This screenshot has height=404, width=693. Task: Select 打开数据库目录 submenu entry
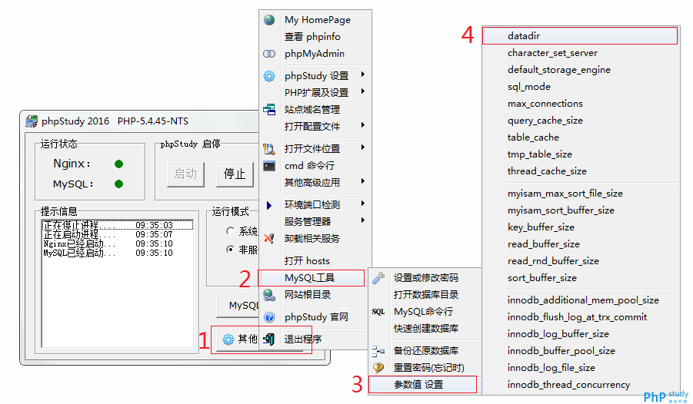click(425, 295)
